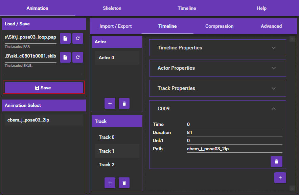The height and width of the screenshot is (195, 299).
Task: Open the Import / Export sub-tab
Action: pos(115,26)
